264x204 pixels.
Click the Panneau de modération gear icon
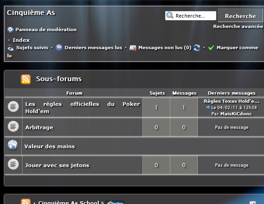pos(10,30)
